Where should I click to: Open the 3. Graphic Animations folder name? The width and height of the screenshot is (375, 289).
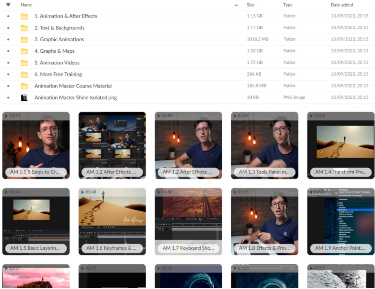59,40
